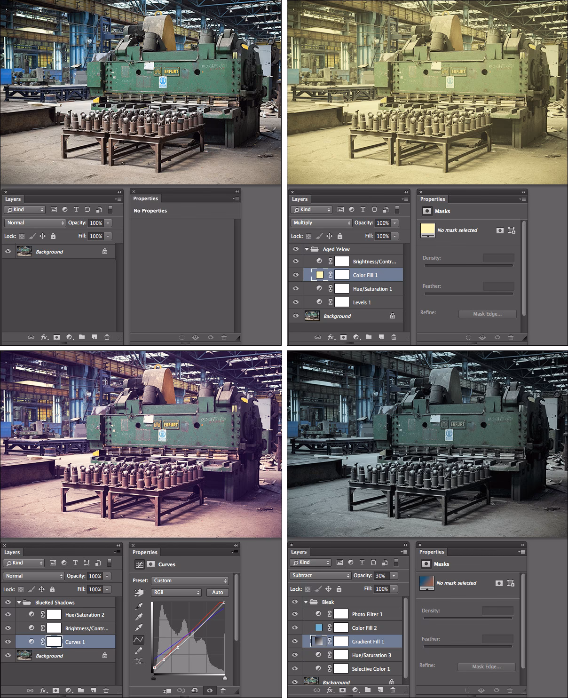Toggle visibility of Color Fill 1 layer
This screenshot has width=568, height=698.
coord(296,275)
